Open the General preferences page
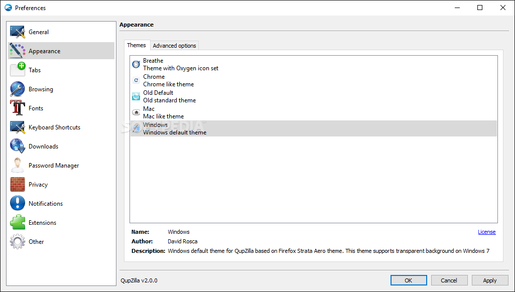This screenshot has width=515, height=292. click(x=61, y=32)
